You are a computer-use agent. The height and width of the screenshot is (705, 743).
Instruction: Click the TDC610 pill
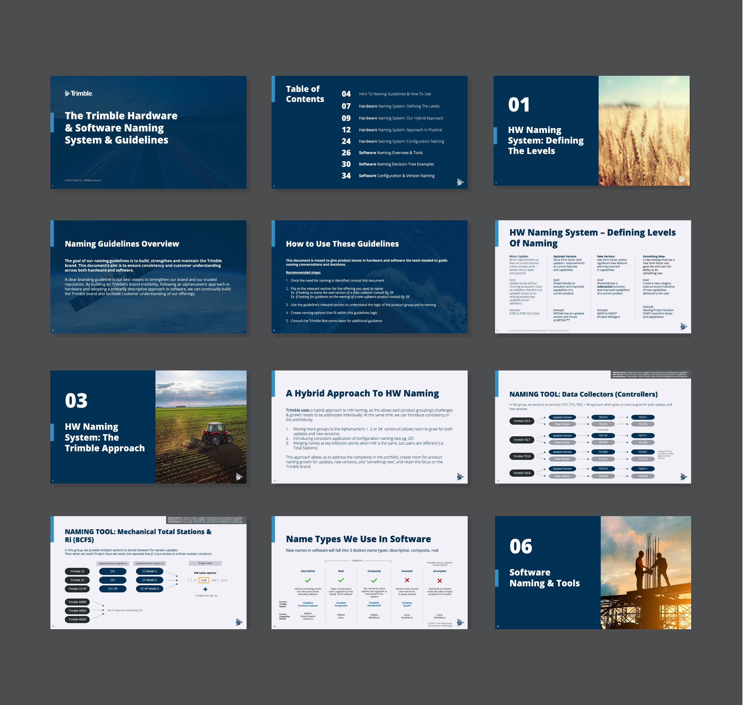pyautogui.click(x=603, y=469)
